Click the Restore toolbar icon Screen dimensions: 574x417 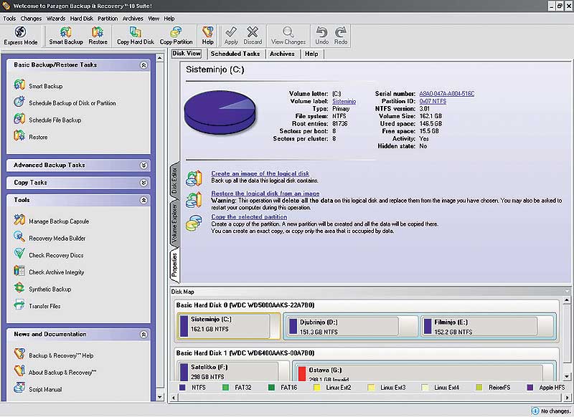click(x=98, y=35)
